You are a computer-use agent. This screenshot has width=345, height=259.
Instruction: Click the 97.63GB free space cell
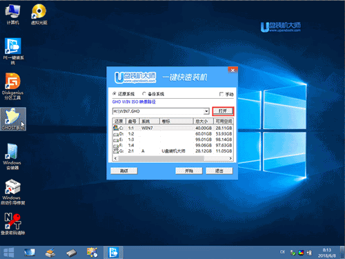224,145
